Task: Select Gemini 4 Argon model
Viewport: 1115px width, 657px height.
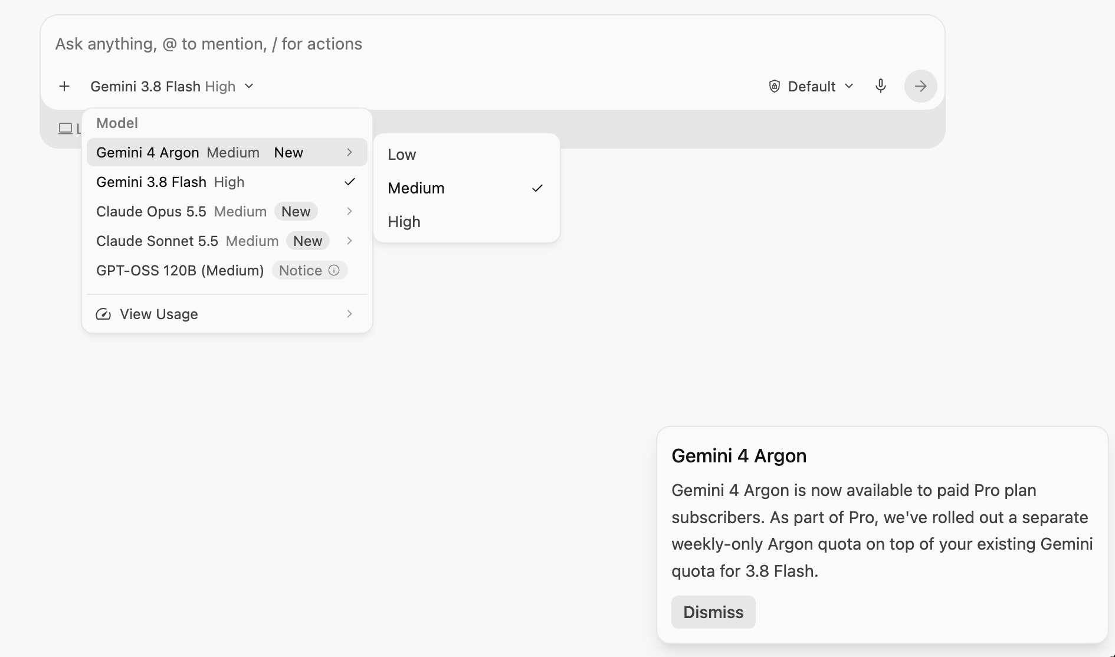Action: point(227,152)
